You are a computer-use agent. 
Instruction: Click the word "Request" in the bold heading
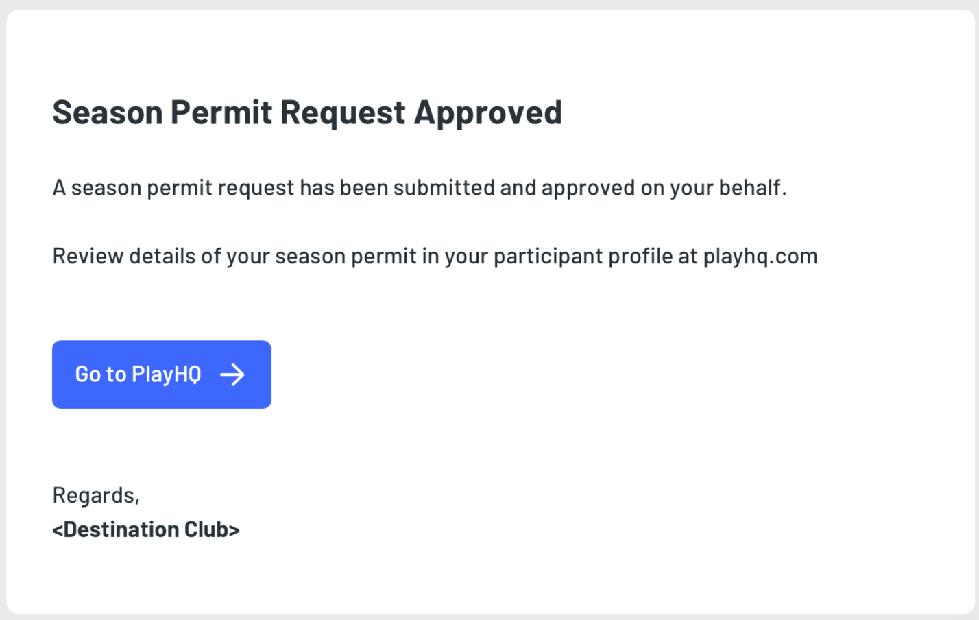tap(342, 112)
